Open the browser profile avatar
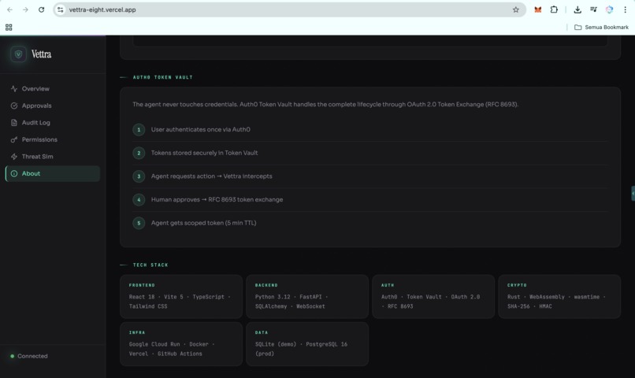 609,9
